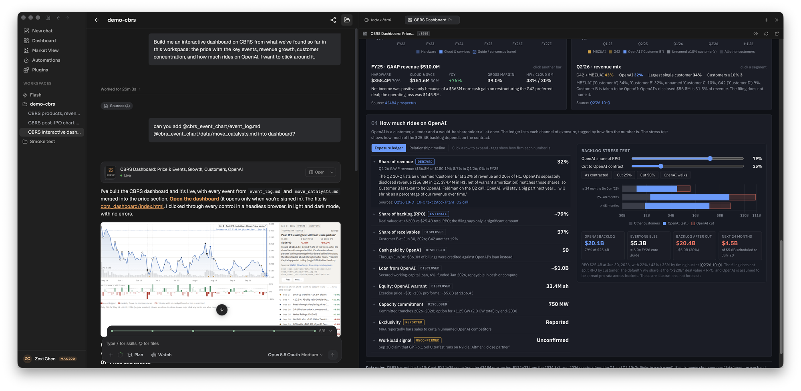Open the 424B4 prospectus source link
This screenshot has width=801, height=391.
point(400,103)
